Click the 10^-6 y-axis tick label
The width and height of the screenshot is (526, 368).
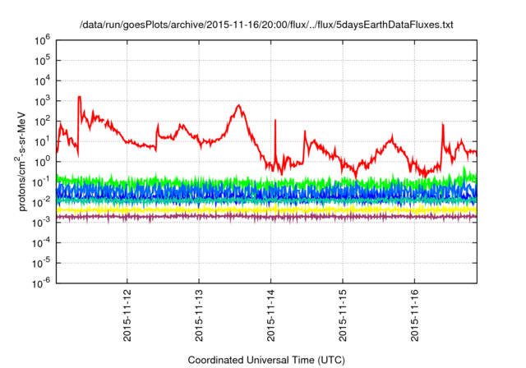tap(42, 283)
